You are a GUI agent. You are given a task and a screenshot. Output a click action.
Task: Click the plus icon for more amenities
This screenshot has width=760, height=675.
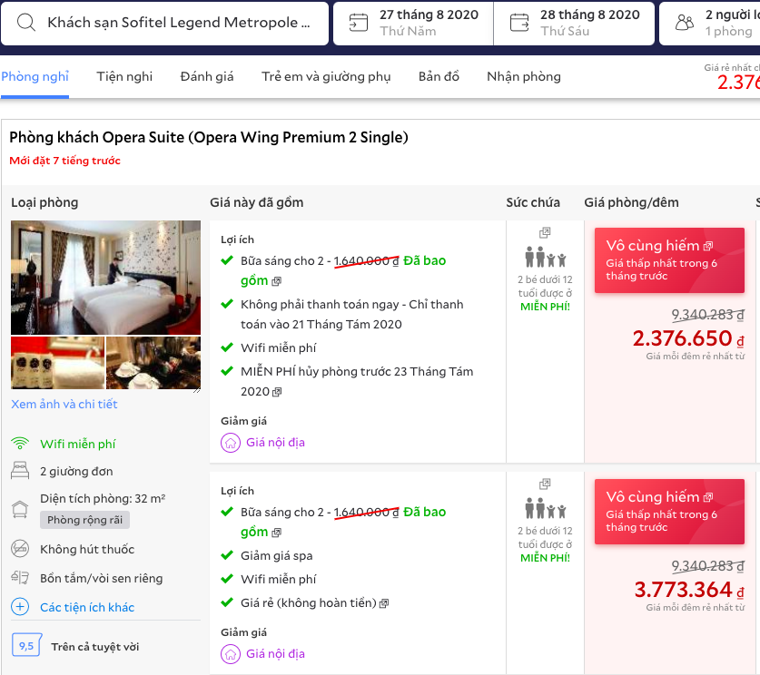coord(20,607)
